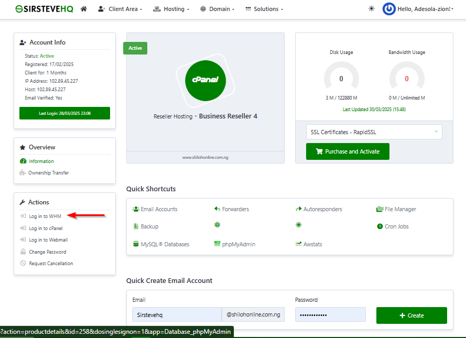This screenshot has height=338, width=466.
Task: Focus the Password input field
Action: (x=330, y=314)
